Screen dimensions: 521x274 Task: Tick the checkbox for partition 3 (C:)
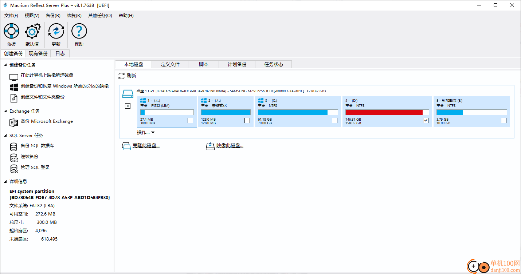(335, 121)
